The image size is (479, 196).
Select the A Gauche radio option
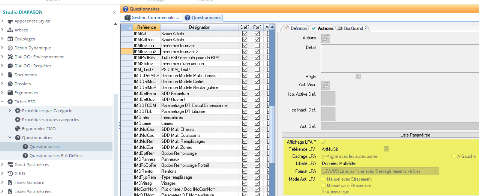click(454, 156)
